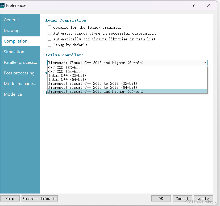Enable Compile for the legacy simulator
Viewport: 220px width, 206px height.
pos(49,27)
